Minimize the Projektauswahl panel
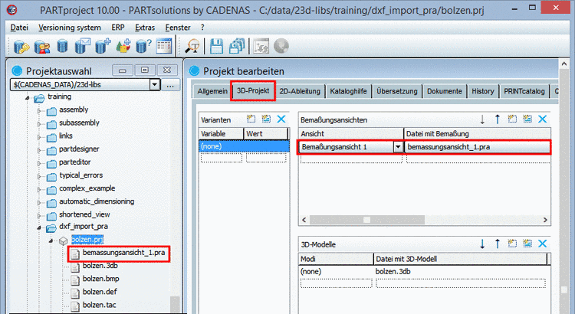 [x=123, y=70]
